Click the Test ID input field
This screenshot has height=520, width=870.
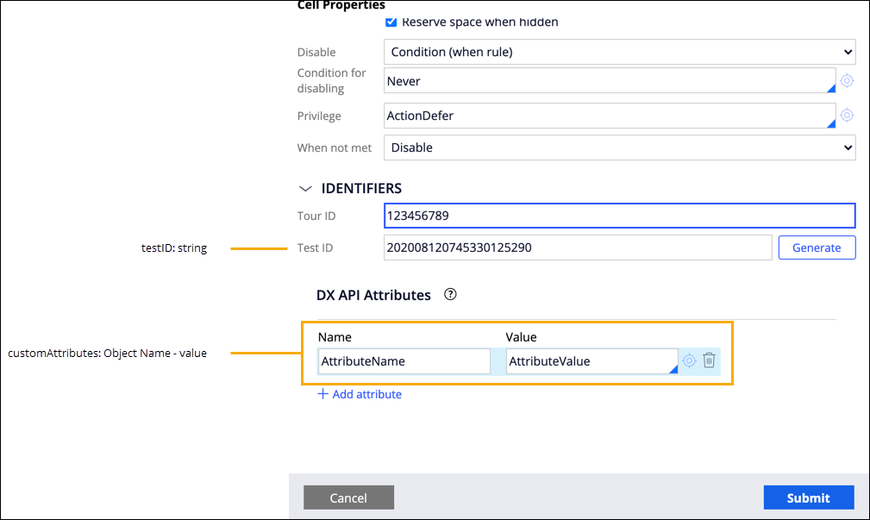coord(577,247)
